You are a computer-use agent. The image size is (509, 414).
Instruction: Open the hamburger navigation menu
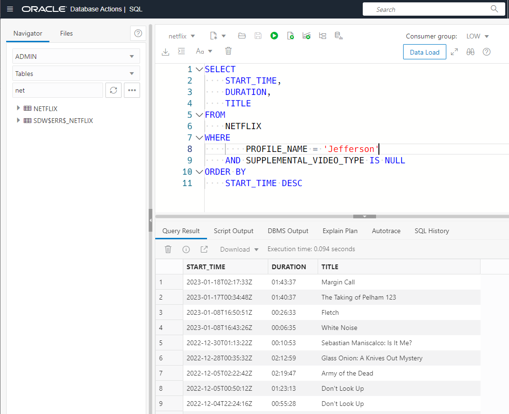click(x=10, y=9)
